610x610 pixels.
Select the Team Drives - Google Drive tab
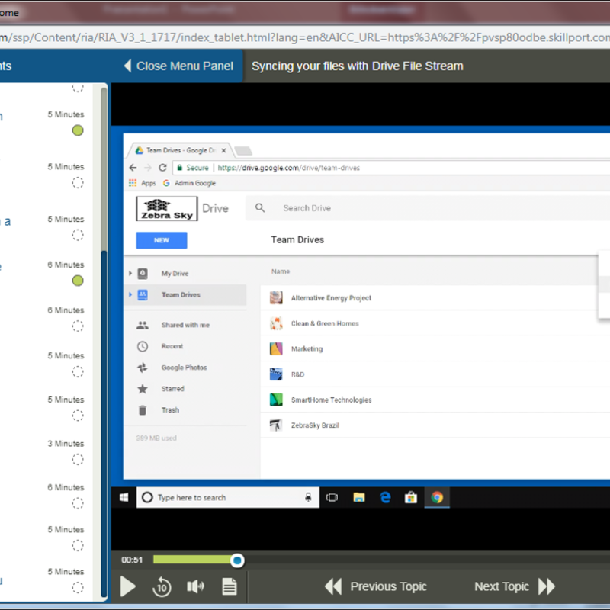[x=180, y=150]
